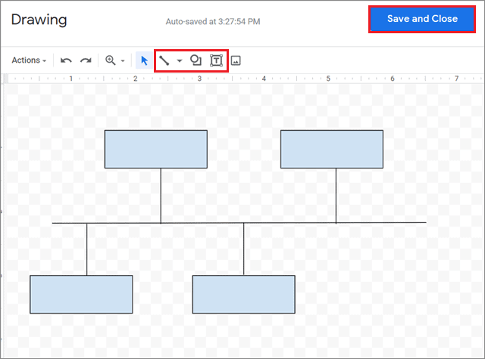Select vertical line below top-left rectangle

pyautogui.click(x=161, y=195)
